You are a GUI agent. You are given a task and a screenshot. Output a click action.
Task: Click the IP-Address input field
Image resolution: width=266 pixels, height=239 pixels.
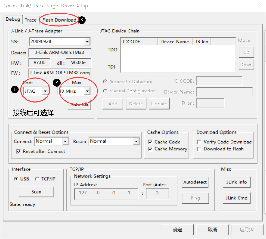pos(106,194)
